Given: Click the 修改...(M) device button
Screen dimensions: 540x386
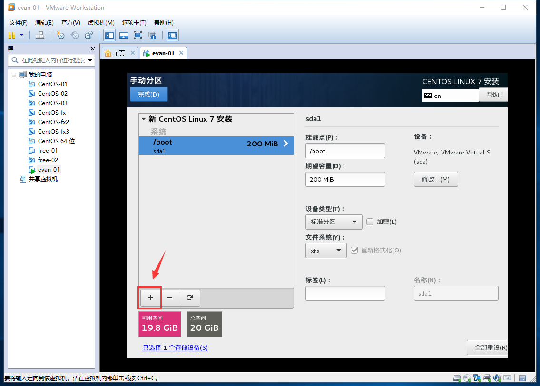Looking at the screenshot, I should coord(436,179).
